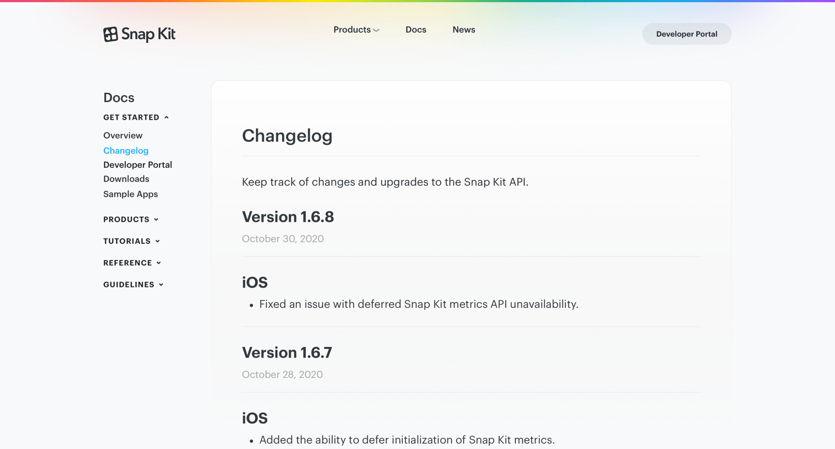Expand the GUIDELINES sidebar section
The height and width of the screenshot is (449, 835).
click(x=133, y=285)
